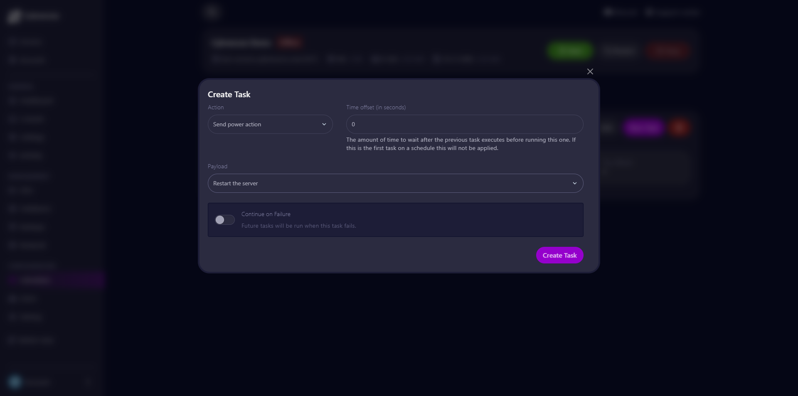Click the last blurred link in the top-right corner
The width and height of the screenshot is (798, 396).
coord(672,12)
